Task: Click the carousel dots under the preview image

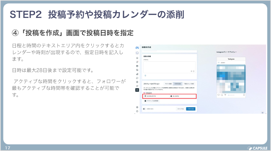Action: pyautogui.click(x=231, y=95)
